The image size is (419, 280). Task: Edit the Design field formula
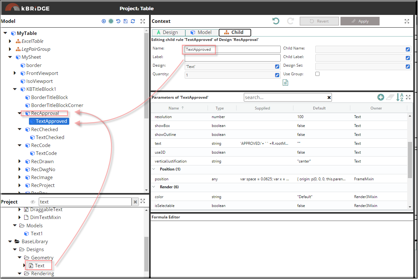tap(277, 67)
